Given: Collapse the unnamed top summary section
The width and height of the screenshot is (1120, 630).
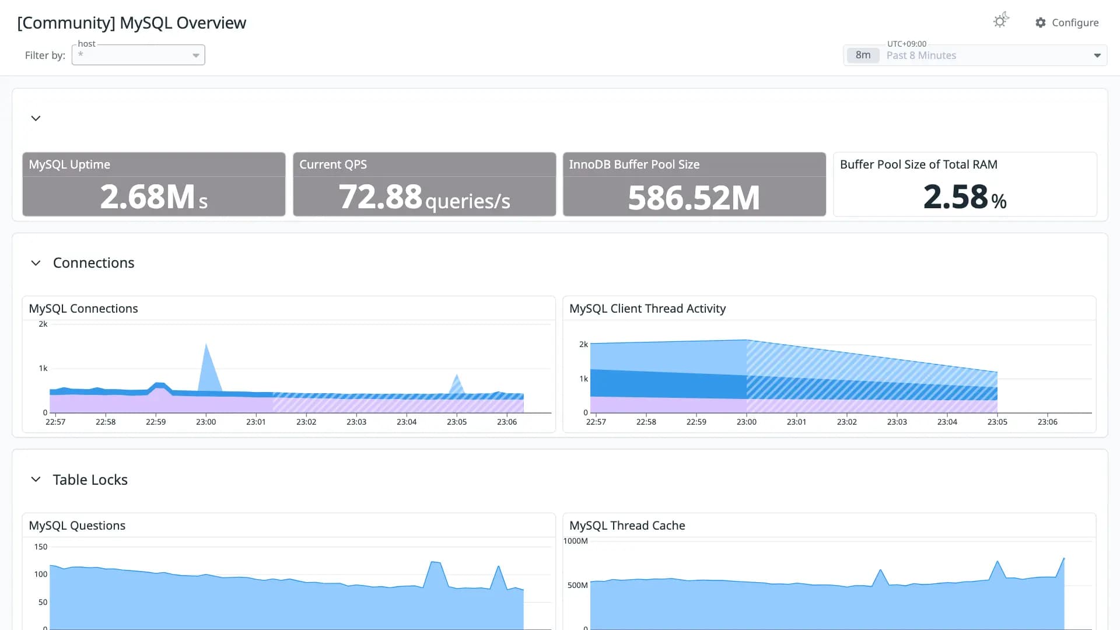Looking at the screenshot, I should [x=36, y=118].
